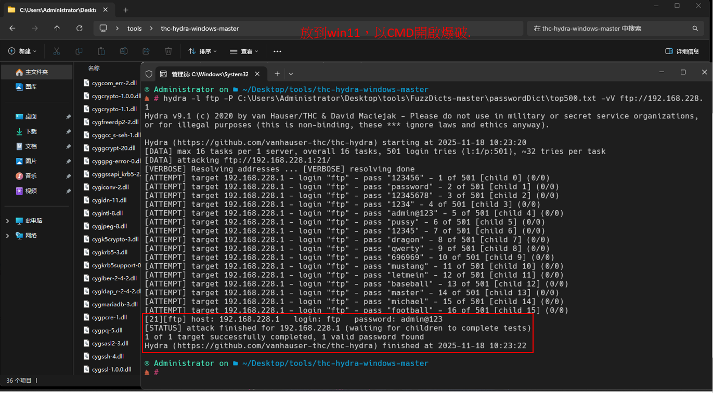Click the Copy icon in toolbar
This screenshot has width=713, height=393.
coord(79,51)
